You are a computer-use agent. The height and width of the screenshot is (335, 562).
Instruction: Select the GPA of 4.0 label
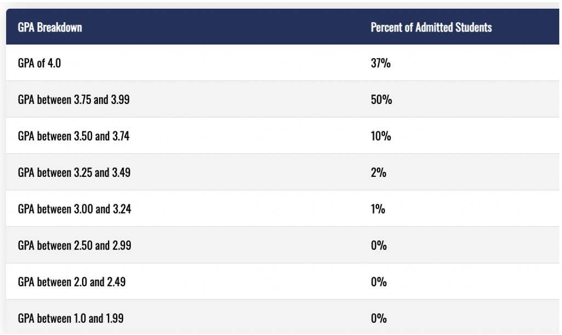pos(39,63)
